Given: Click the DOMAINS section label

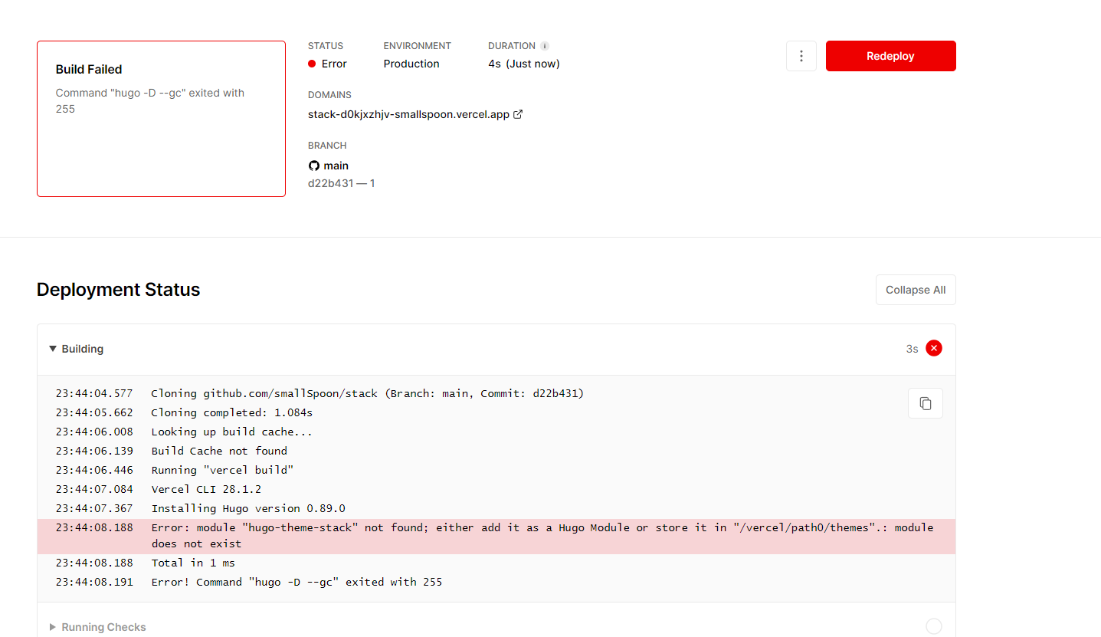Looking at the screenshot, I should coord(329,95).
